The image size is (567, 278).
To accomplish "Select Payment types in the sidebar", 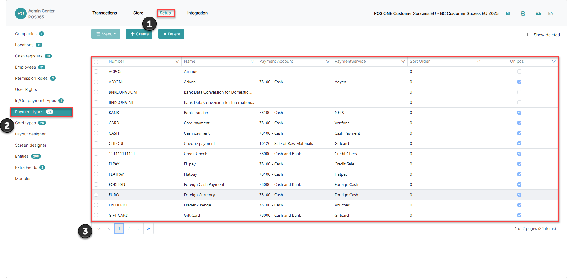I will point(41,112).
